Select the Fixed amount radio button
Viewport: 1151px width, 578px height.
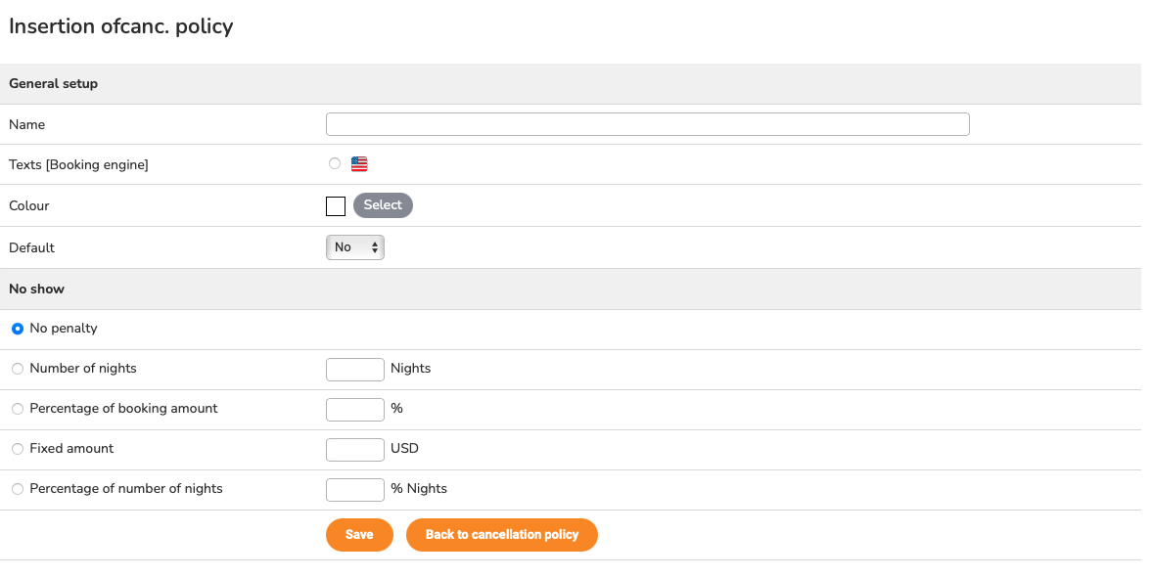coord(18,449)
